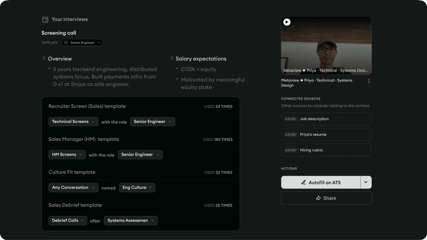Add Priya's resume as connected source
Viewport: 427px width, 240px height.
(326, 135)
